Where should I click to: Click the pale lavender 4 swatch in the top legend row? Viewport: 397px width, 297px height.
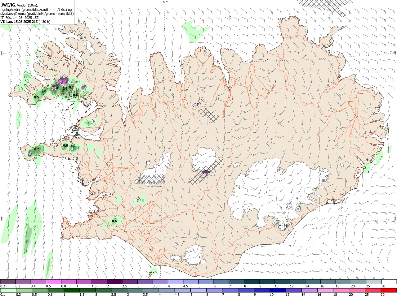point(175,282)
